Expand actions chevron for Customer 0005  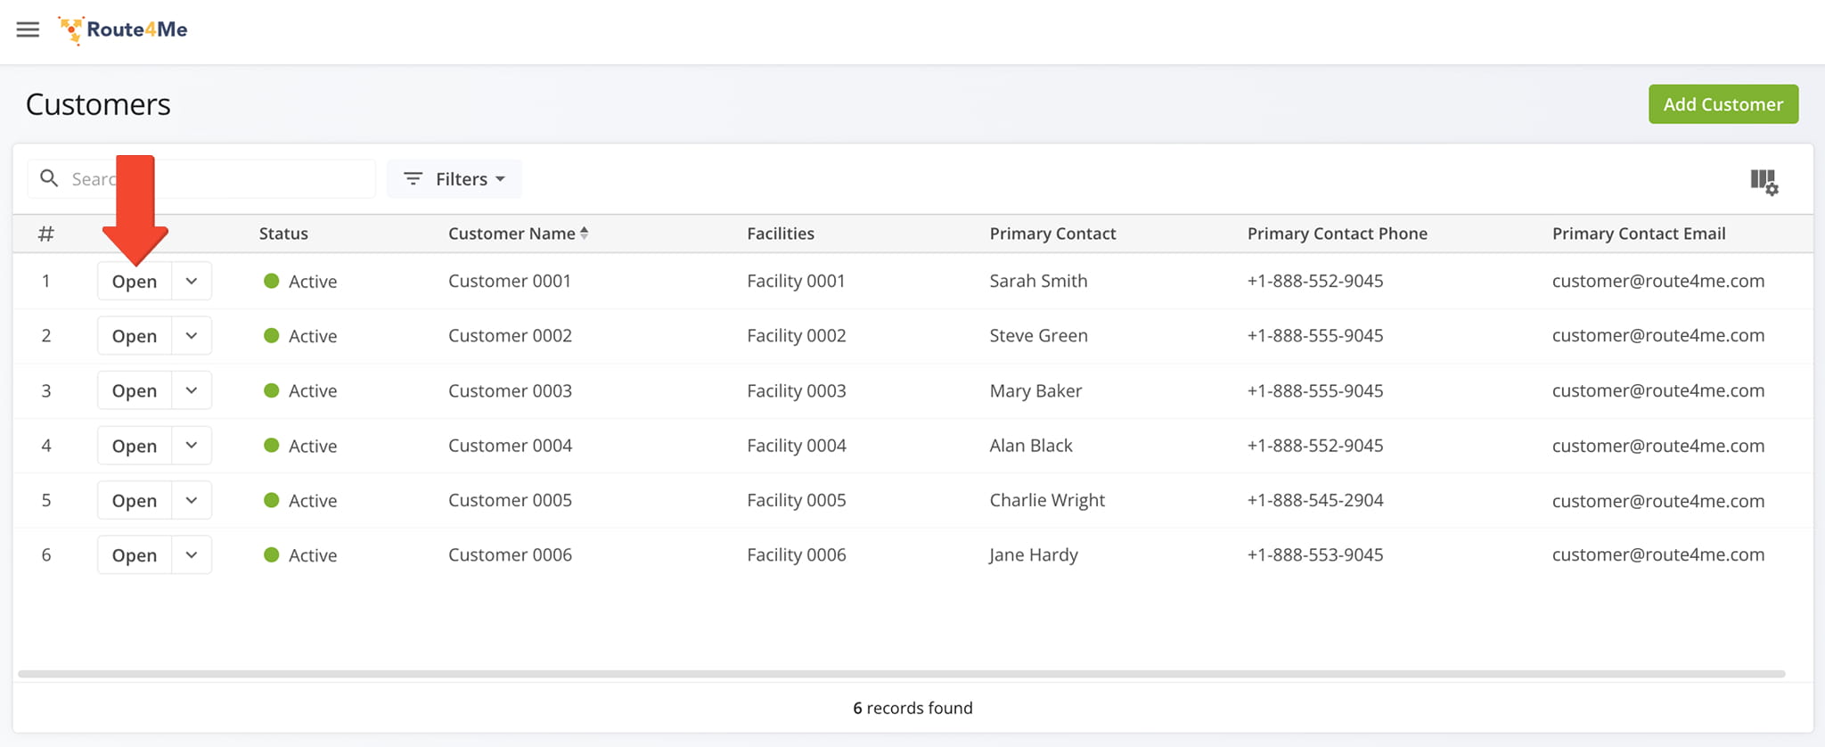(192, 500)
